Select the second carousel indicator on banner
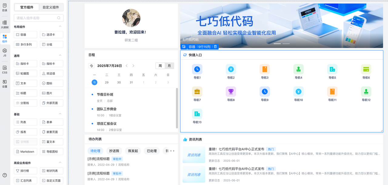 (286, 44)
